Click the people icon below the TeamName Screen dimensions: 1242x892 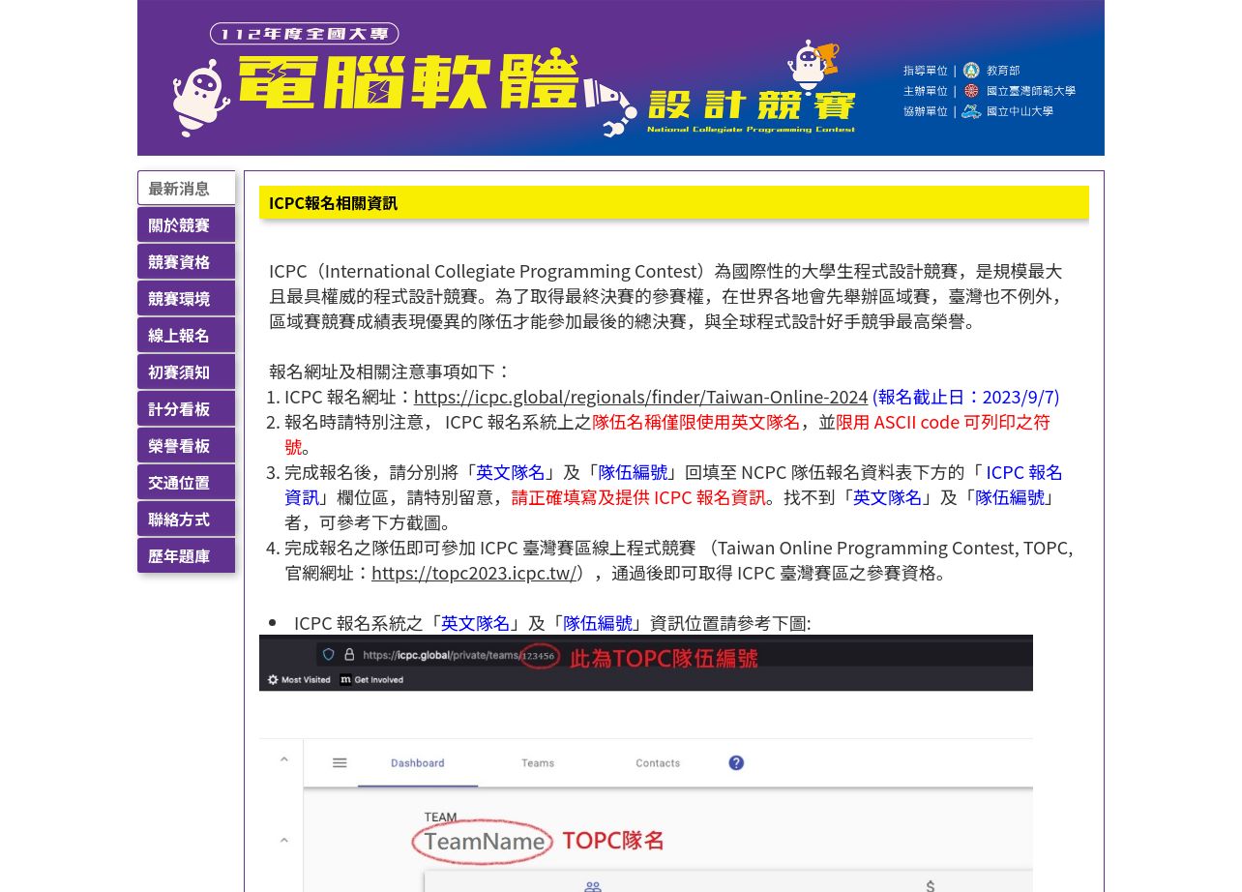[x=593, y=885]
